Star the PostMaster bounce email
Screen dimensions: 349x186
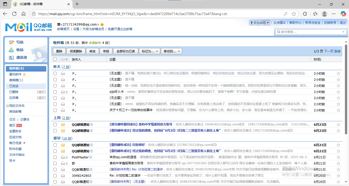point(339,157)
